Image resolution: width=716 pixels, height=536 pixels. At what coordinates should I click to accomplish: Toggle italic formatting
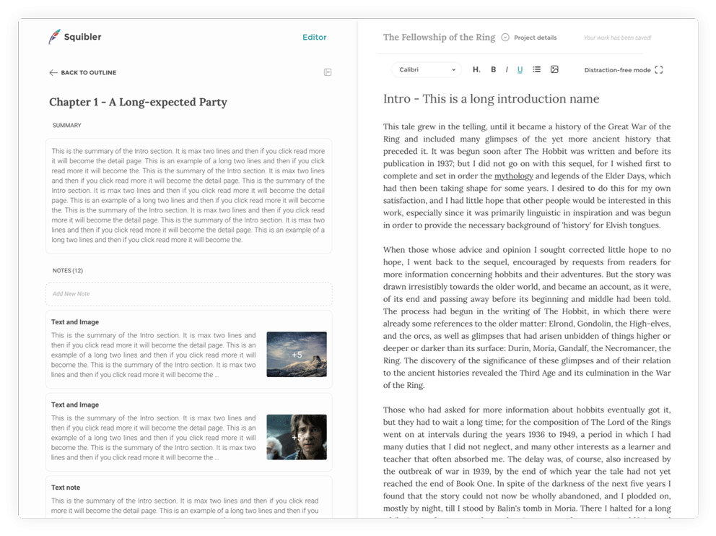[x=507, y=70]
